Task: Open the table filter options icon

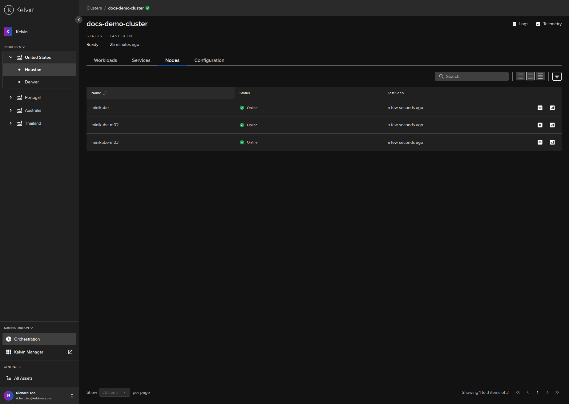Action: click(557, 76)
